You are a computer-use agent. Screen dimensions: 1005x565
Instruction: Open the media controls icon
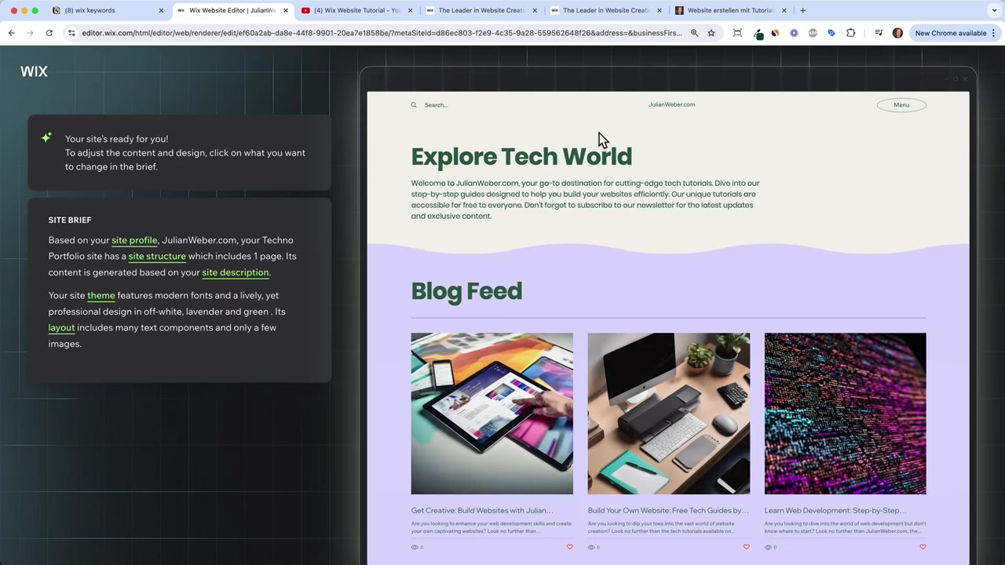[879, 33]
